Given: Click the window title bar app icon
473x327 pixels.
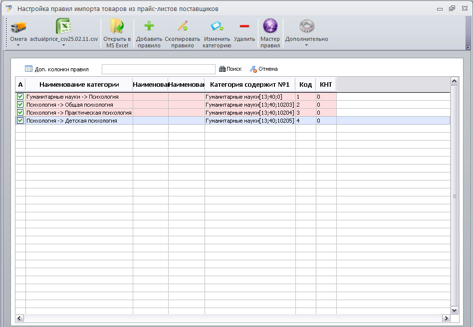Looking at the screenshot, I should point(9,8).
